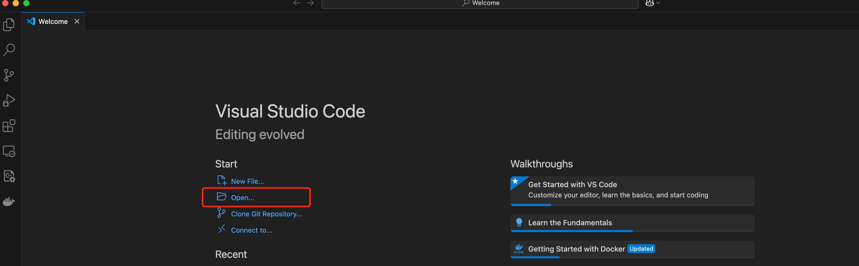Open Get Started with VS Code walkthrough
859x266 pixels.
pyautogui.click(x=632, y=191)
